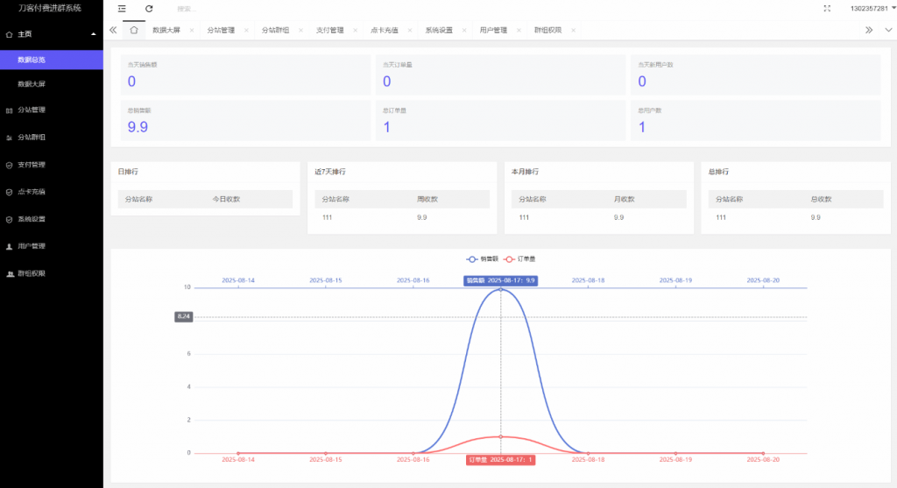Screen dimensions: 897x488
Task: Open 用户管理 sidebar menu
Action: [52, 246]
